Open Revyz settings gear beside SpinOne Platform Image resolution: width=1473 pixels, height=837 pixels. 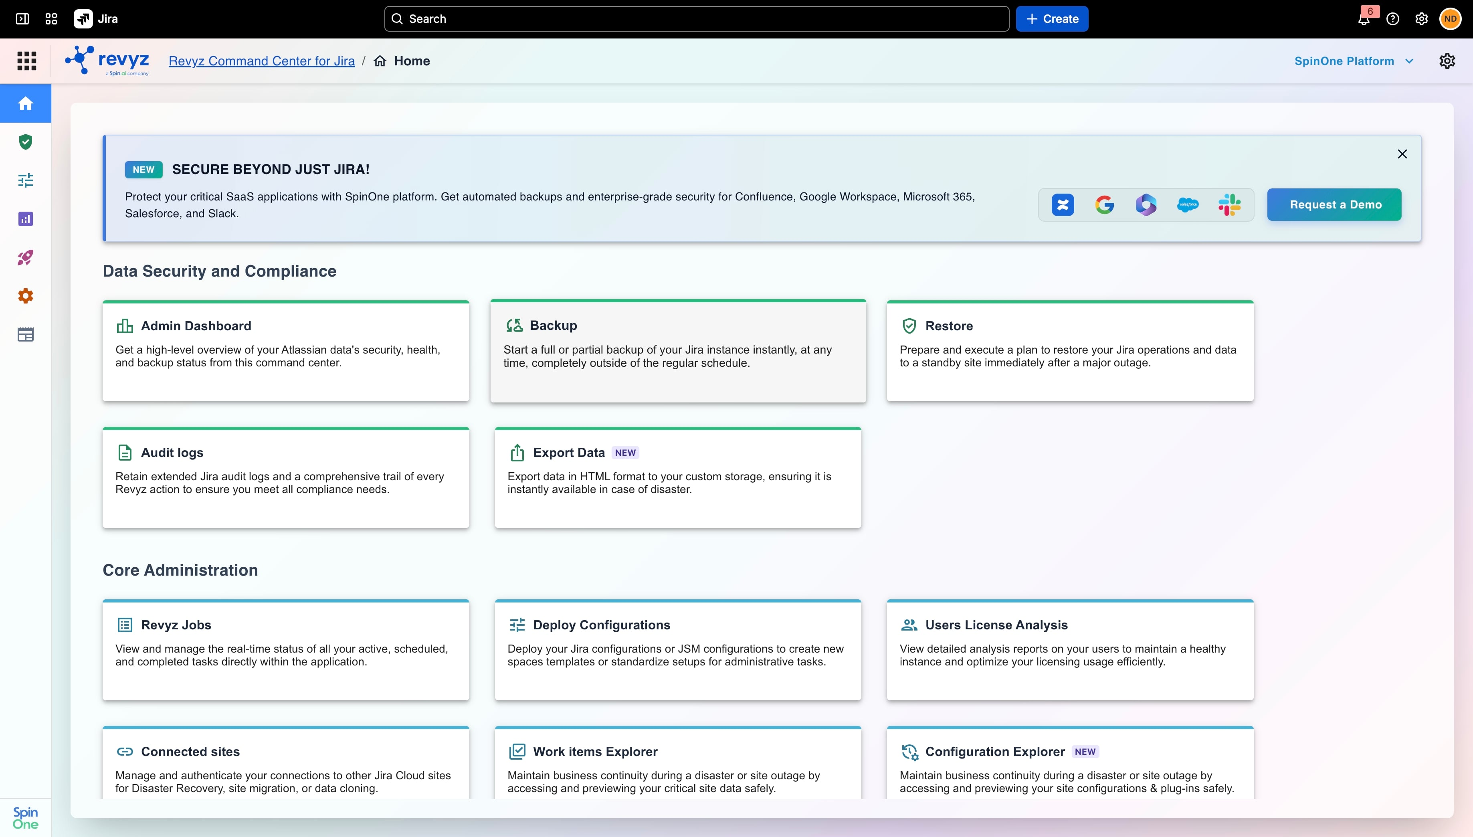[x=1447, y=61]
